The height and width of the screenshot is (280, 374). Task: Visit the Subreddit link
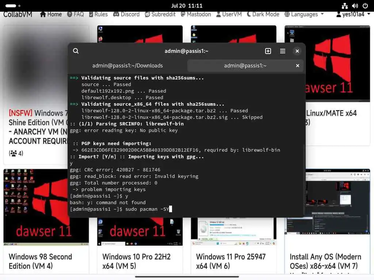point(160,14)
